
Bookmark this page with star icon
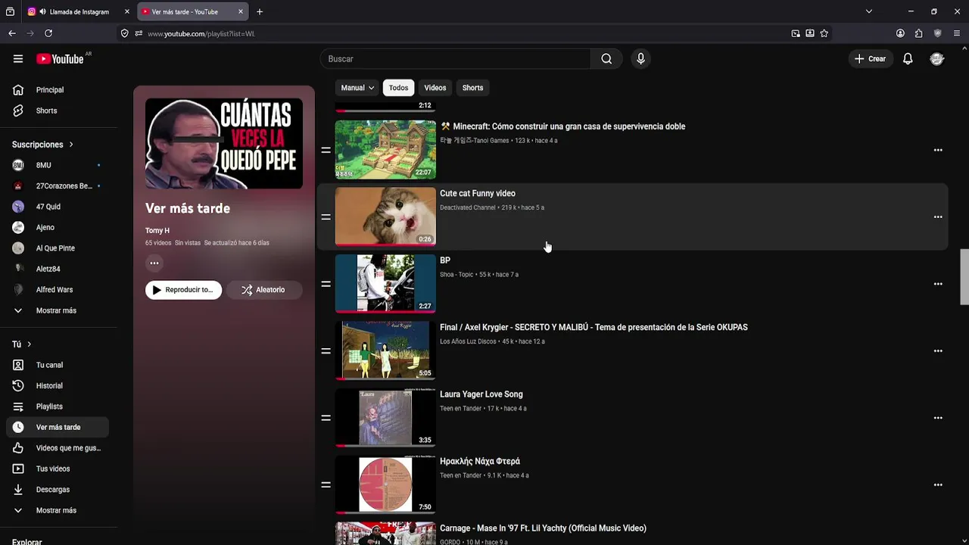[824, 33]
